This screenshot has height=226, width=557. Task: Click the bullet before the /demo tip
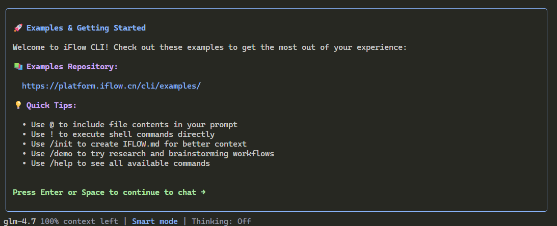tap(24, 154)
